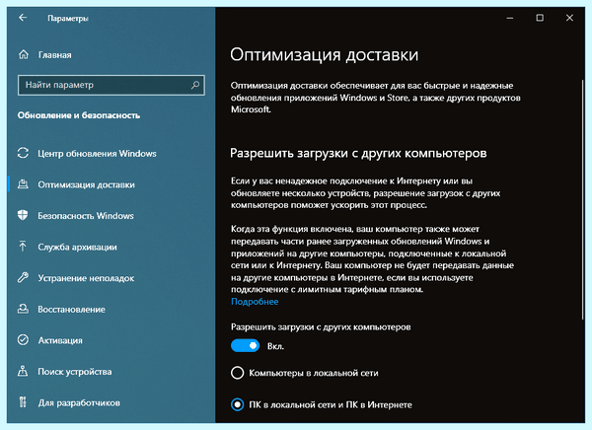Click the Параметры window title

pos(68,18)
